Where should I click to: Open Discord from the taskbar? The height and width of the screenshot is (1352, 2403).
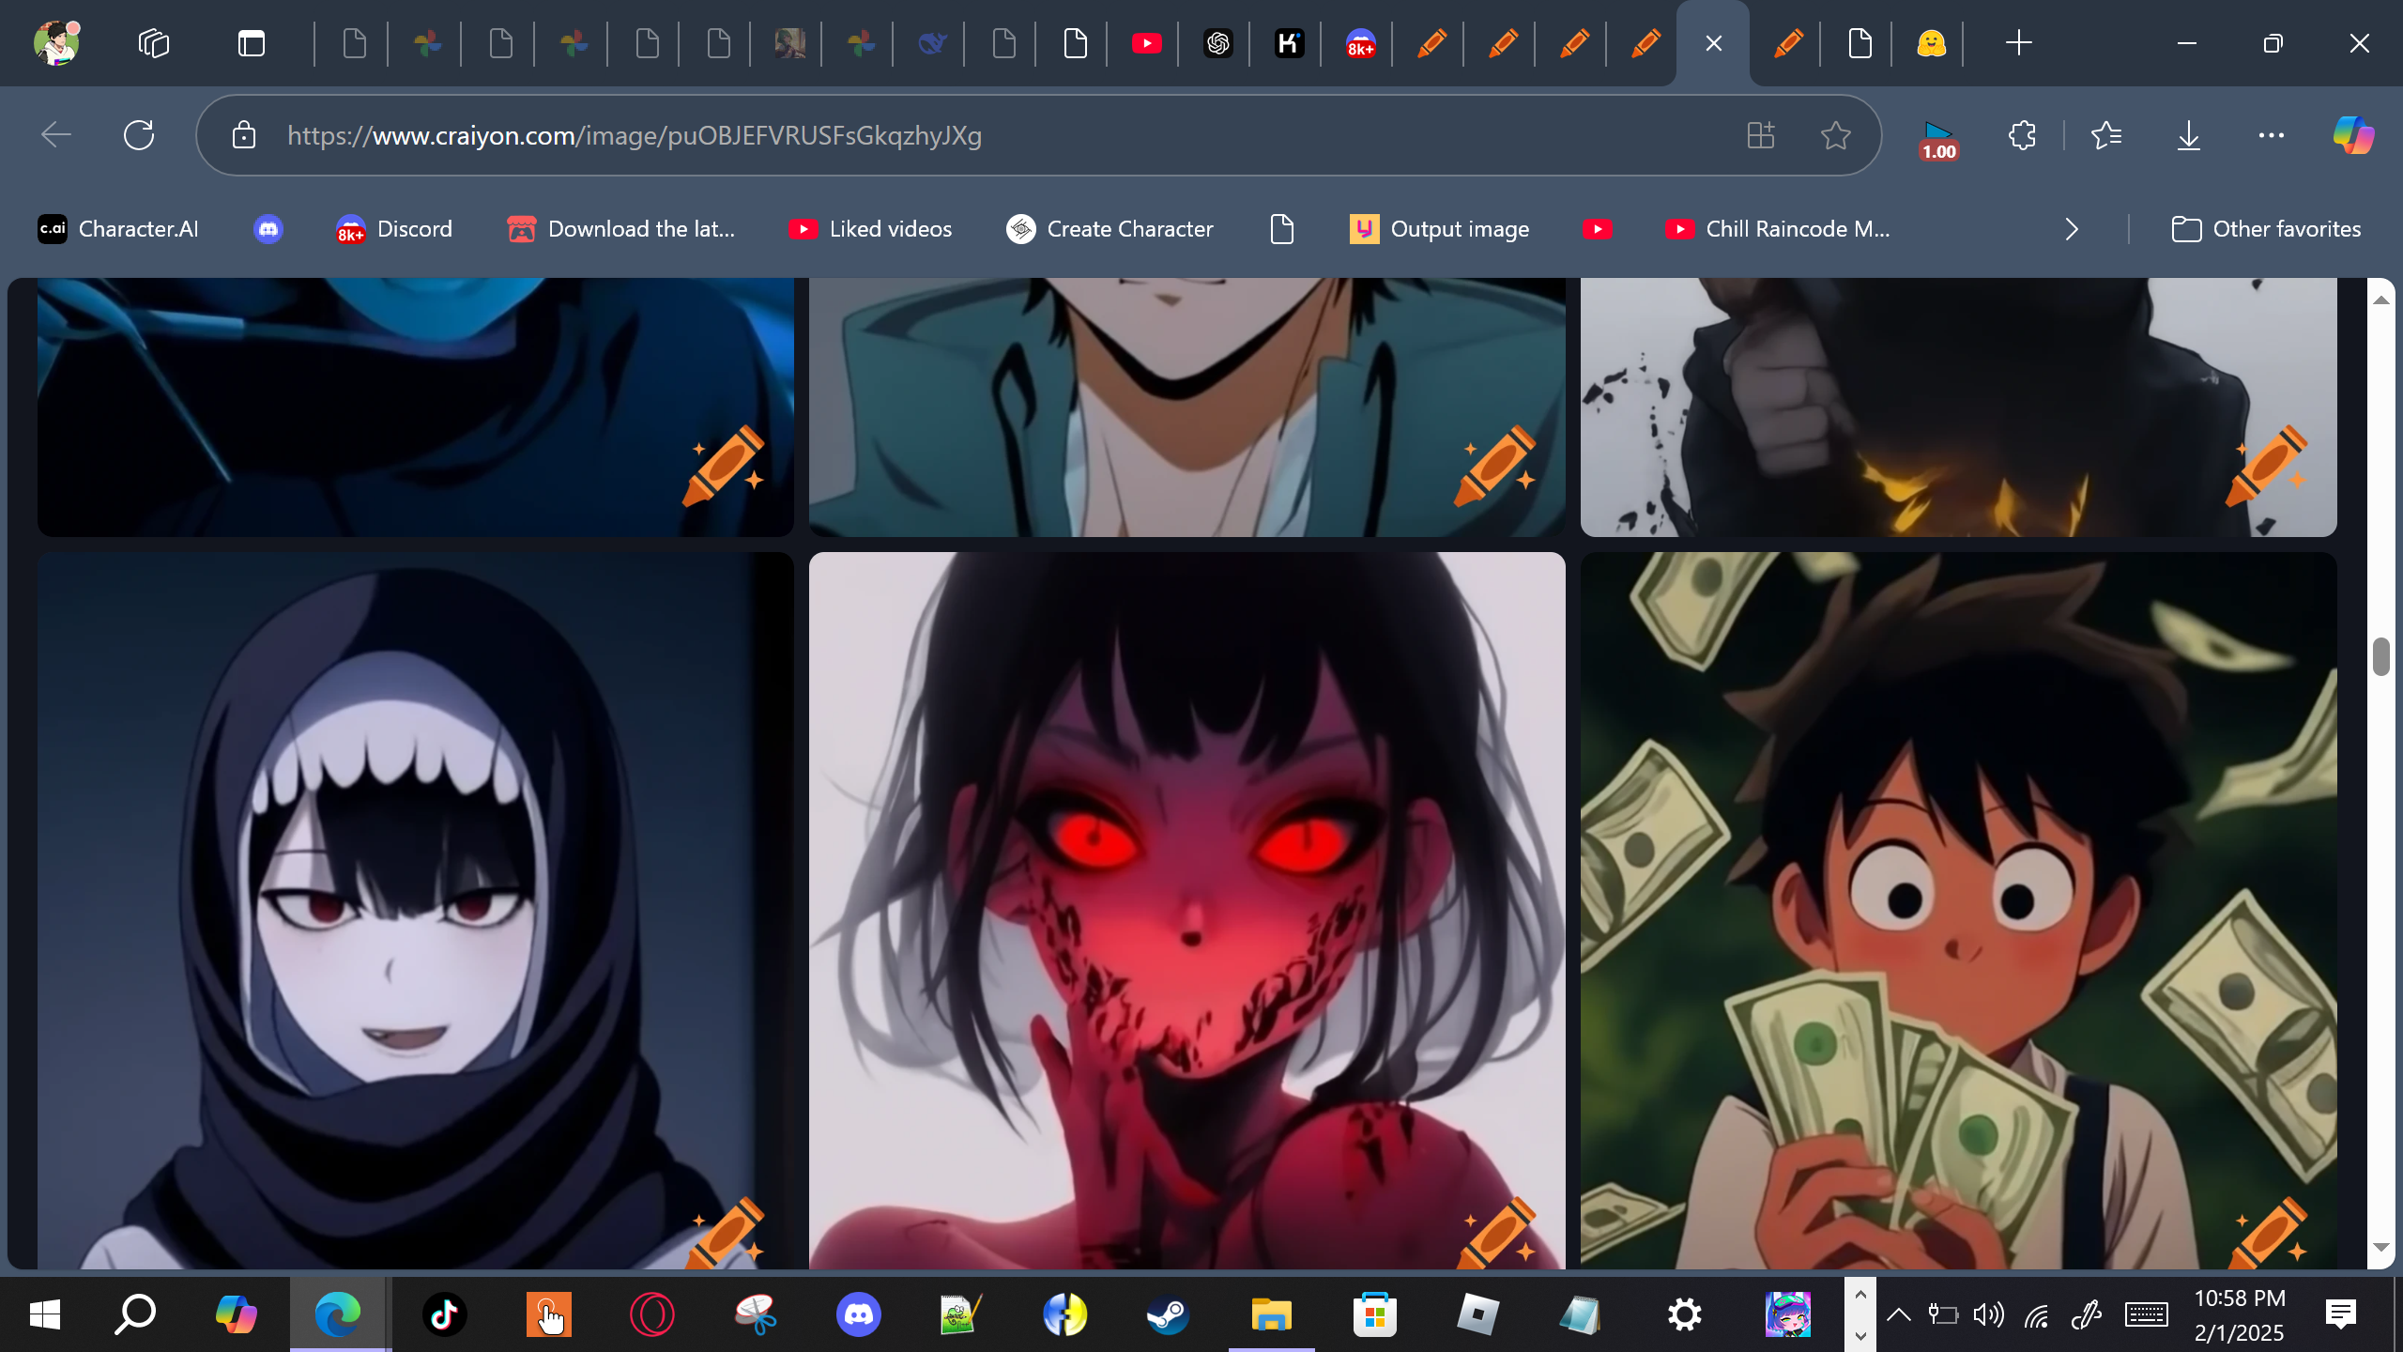pos(858,1314)
